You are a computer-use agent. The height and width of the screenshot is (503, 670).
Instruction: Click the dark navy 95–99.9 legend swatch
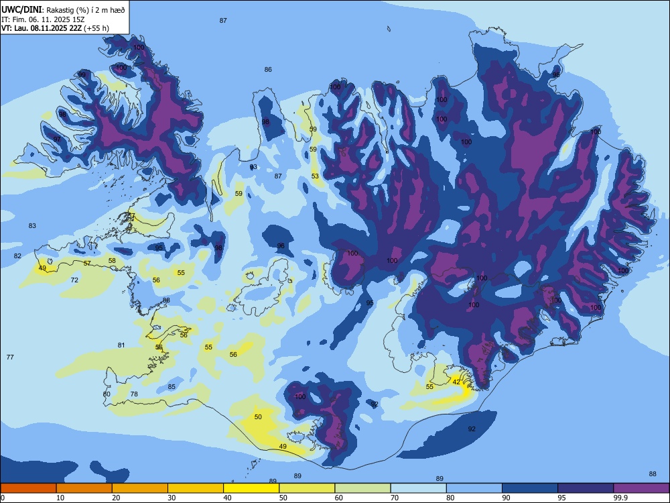coord(586,488)
